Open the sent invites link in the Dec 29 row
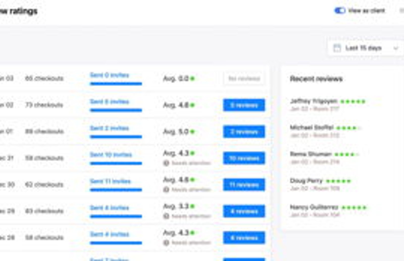 [x=110, y=208]
